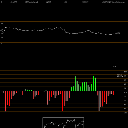
Task: Click the RSI axis label 70
Action: pos(2,29)
